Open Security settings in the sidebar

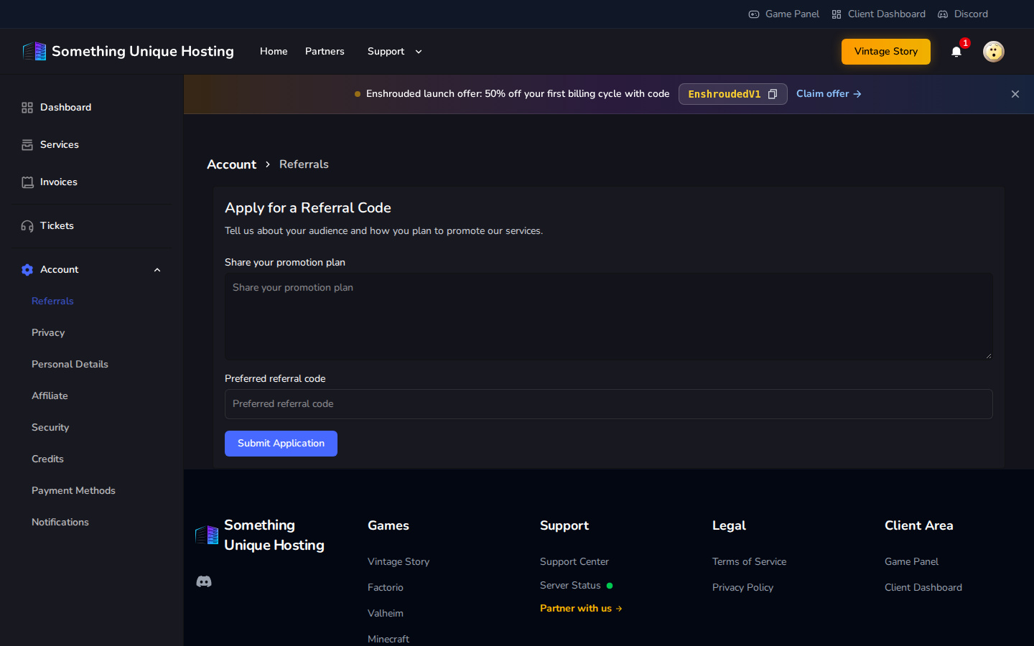tap(50, 428)
